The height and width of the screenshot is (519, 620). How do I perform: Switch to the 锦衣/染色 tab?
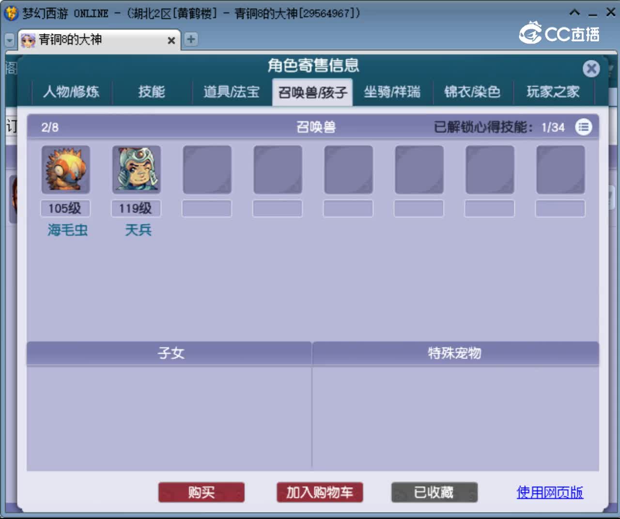[472, 92]
